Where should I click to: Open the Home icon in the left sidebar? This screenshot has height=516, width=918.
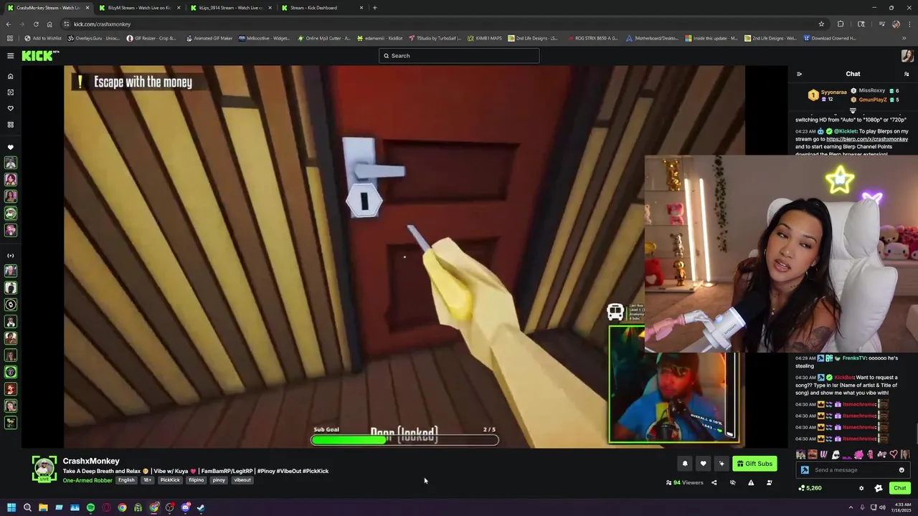pos(10,76)
